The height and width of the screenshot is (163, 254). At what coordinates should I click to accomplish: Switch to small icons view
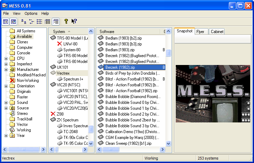[32, 22]
